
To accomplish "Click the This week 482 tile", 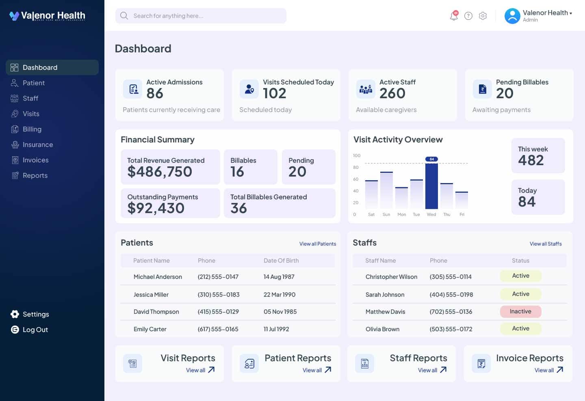I will (538, 155).
